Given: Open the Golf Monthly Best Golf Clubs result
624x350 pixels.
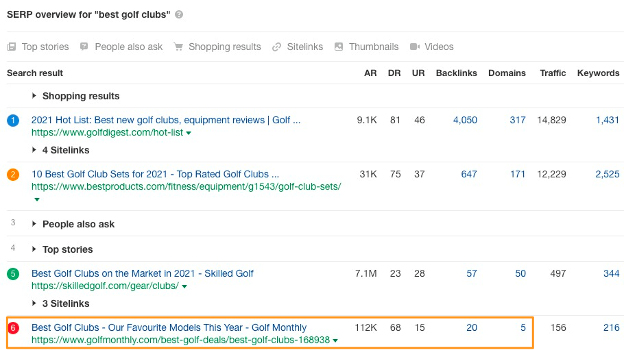Looking at the screenshot, I should pyautogui.click(x=169, y=327).
